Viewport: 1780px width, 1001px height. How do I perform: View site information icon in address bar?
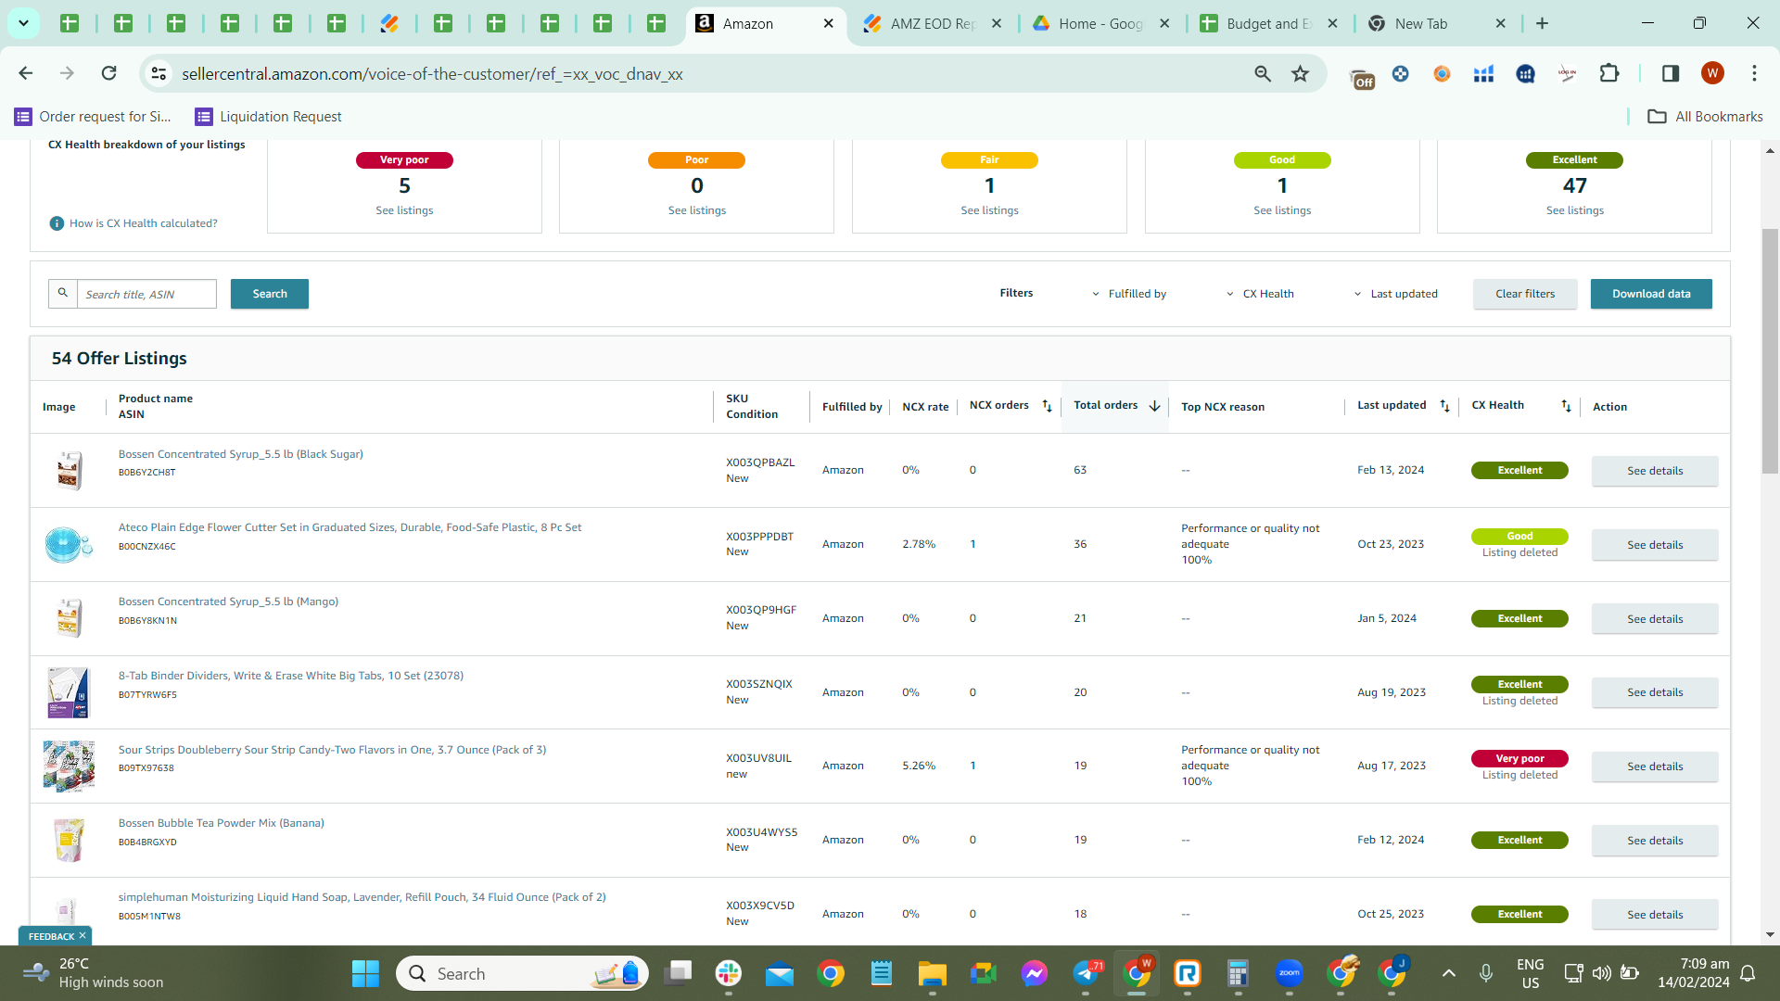click(159, 73)
